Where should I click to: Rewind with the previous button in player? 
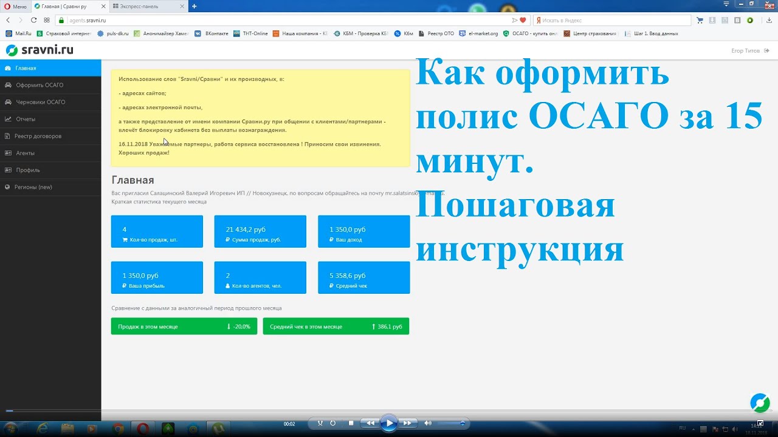370,423
